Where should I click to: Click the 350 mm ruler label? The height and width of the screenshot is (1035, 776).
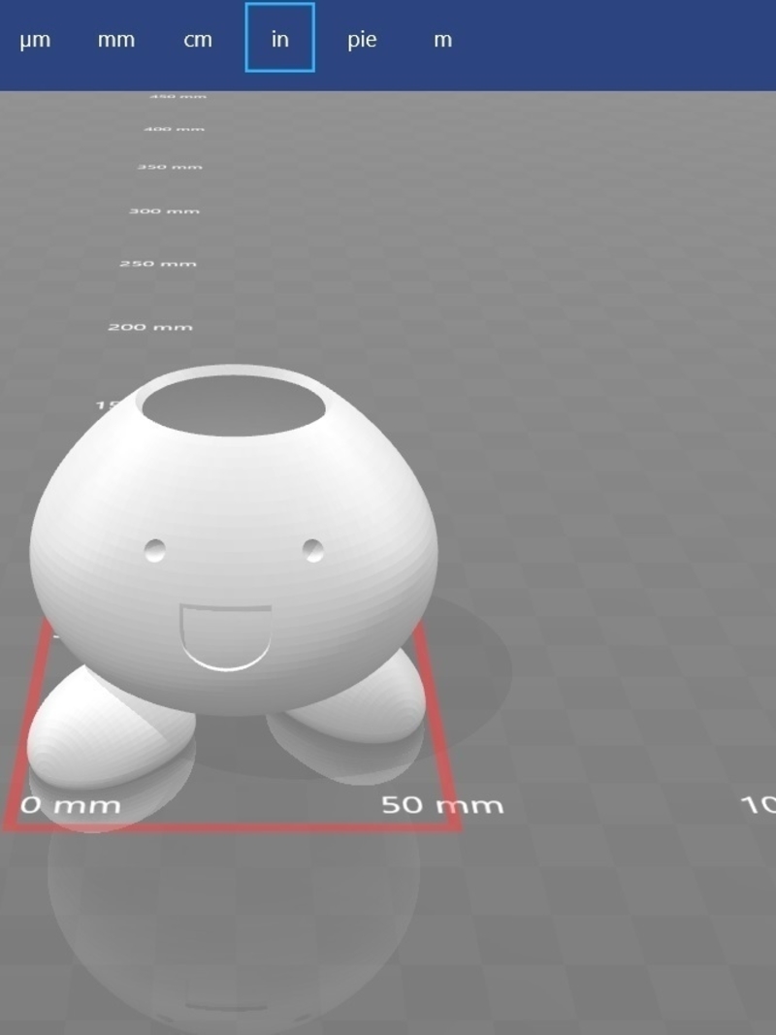(x=170, y=166)
